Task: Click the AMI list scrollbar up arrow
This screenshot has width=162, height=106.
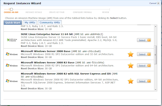Action: pyautogui.click(x=155, y=26)
